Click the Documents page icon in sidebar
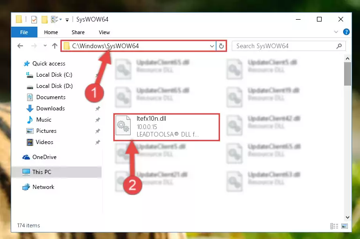 click(30, 97)
